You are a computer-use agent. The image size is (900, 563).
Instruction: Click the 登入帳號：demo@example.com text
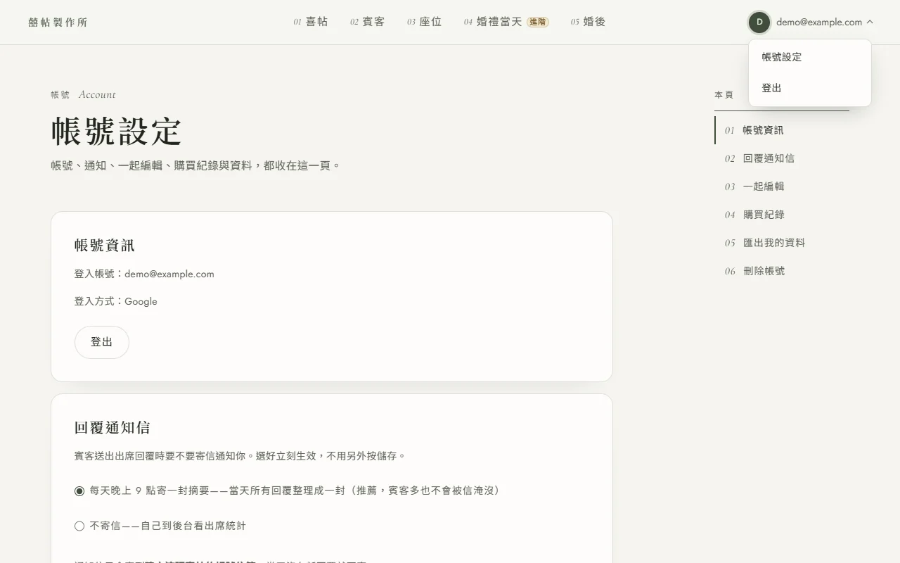[144, 274]
